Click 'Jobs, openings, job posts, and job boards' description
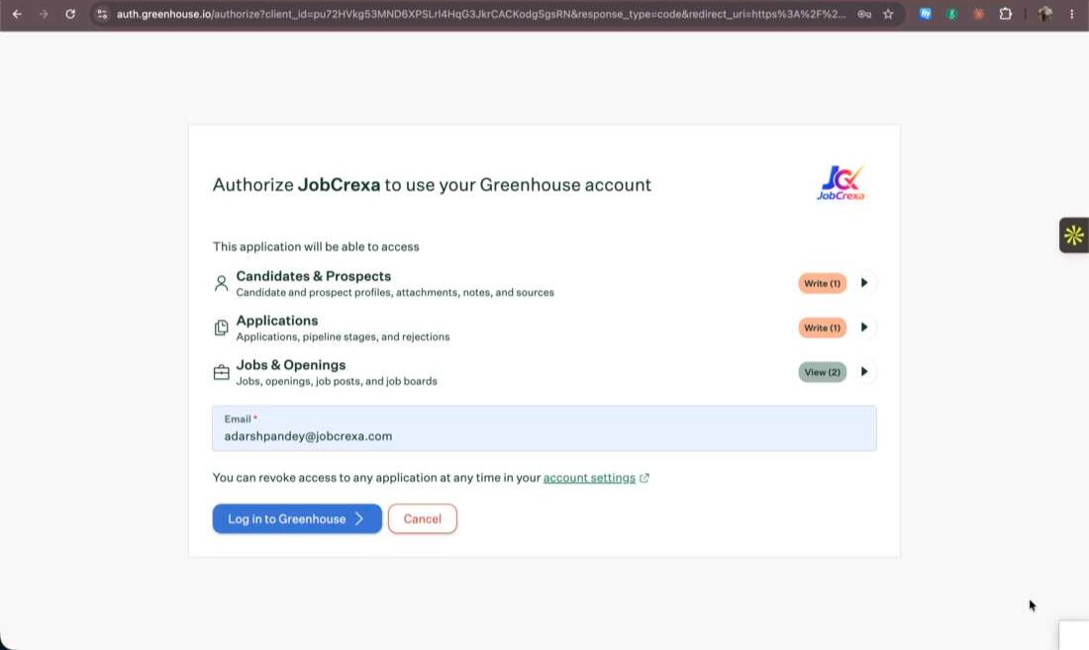The image size is (1089, 650). (337, 381)
